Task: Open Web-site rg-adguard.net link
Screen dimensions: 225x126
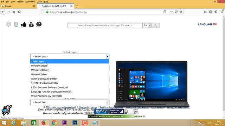Action: click(61, 107)
